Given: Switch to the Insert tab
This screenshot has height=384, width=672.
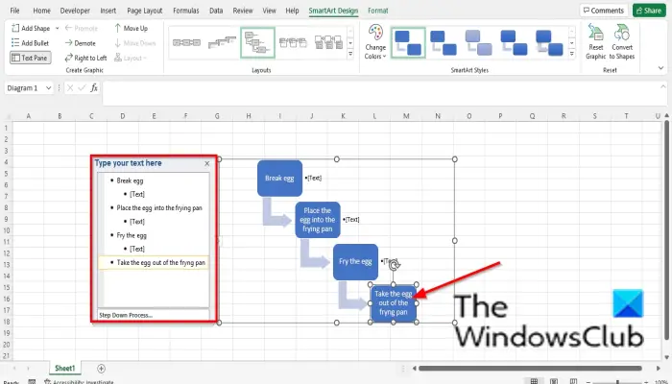Looking at the screenshot, I should tap(108, 11).
